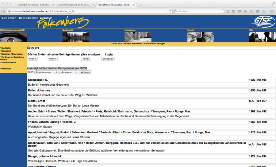Go to the browser home icon
Screen dimensions: 276x167
[251, 11]
